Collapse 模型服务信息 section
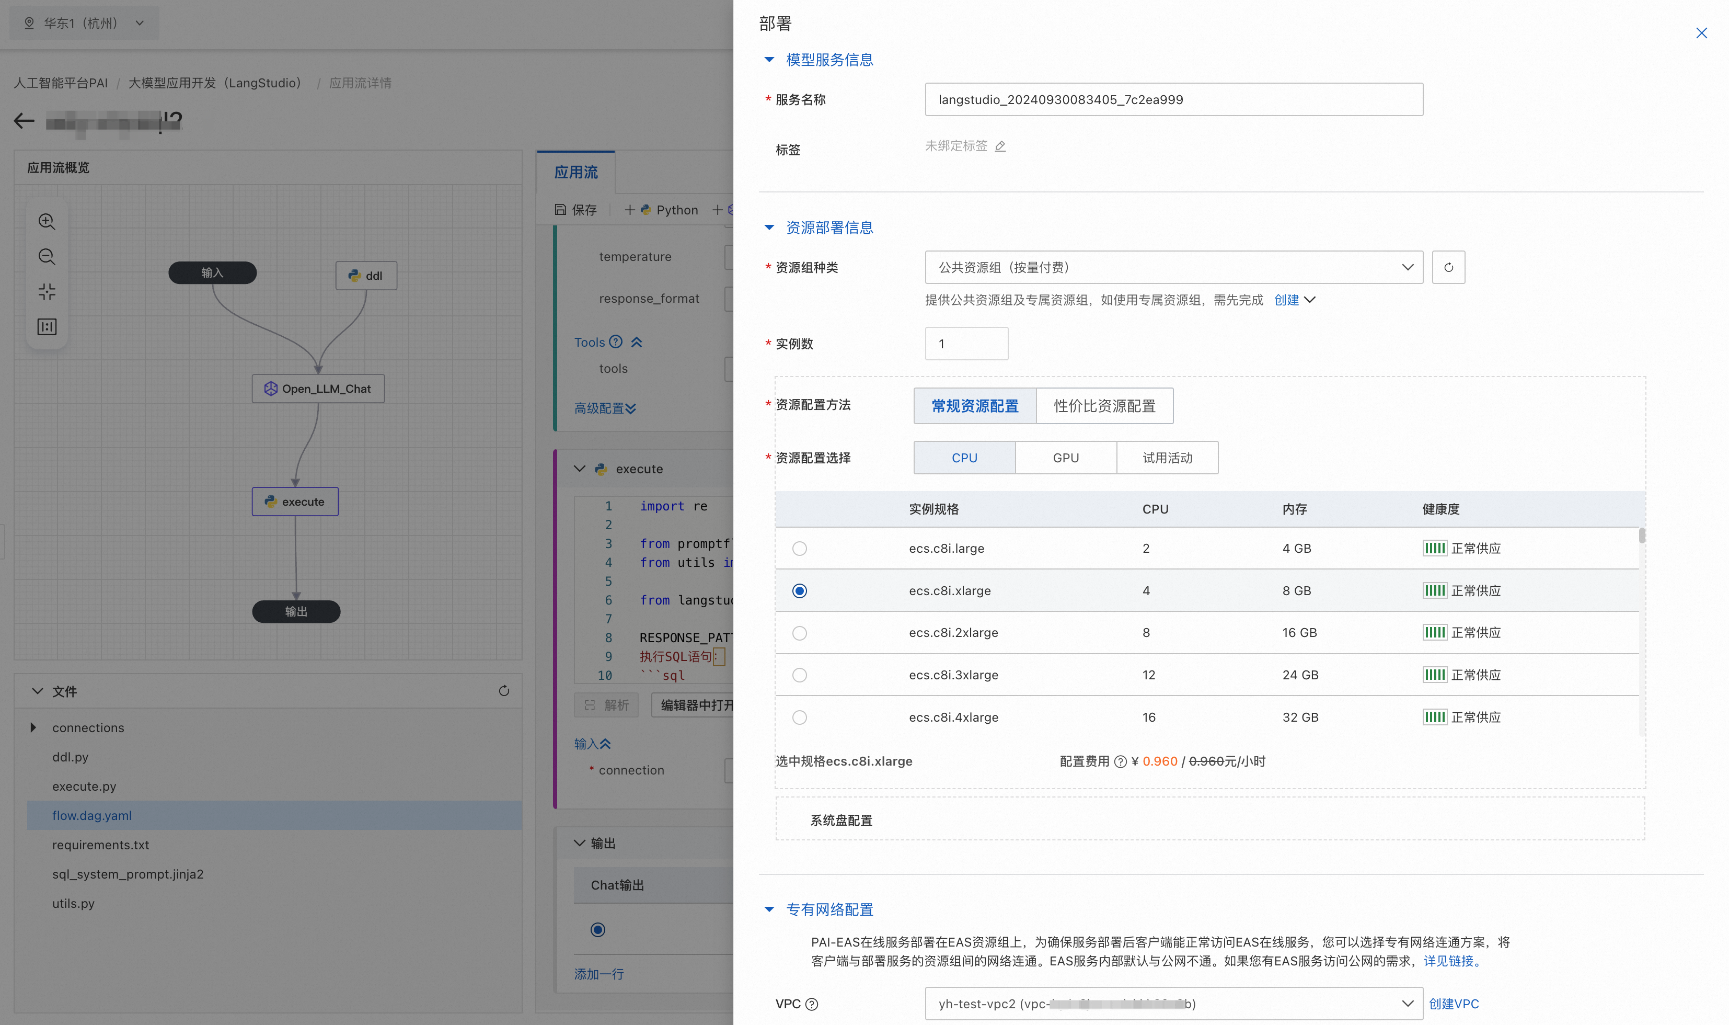 point(769,60)
